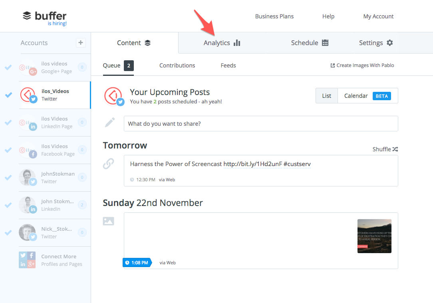Switch to List view

point(327,96)
